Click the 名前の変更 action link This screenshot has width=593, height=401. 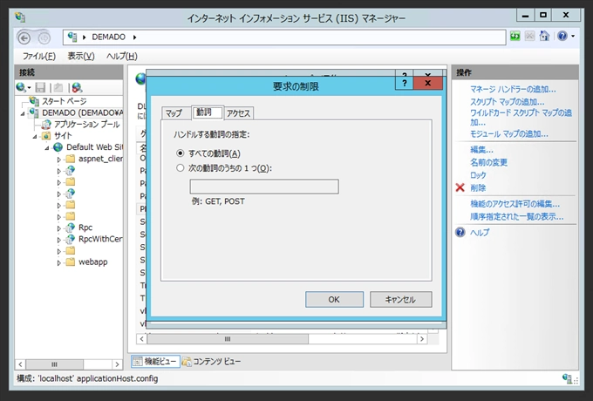pos(488,162)
